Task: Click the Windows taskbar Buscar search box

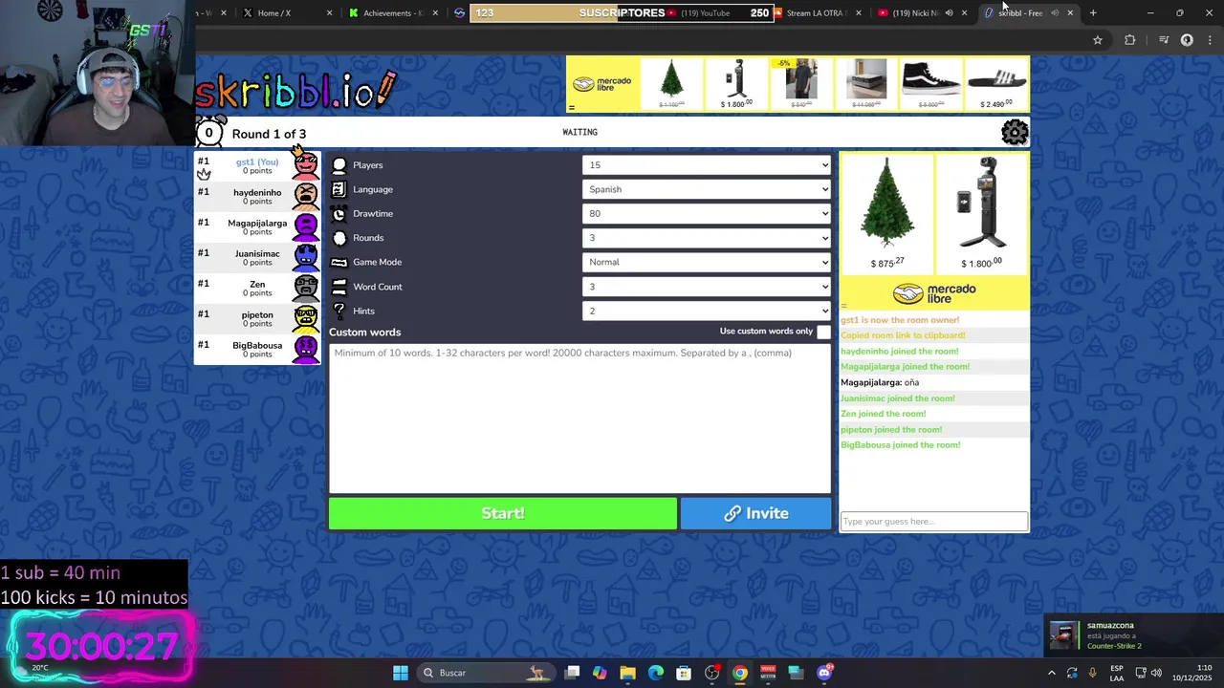Action: (x=485, y=673)
